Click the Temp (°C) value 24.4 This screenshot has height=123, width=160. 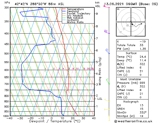(x=143, y=57)
